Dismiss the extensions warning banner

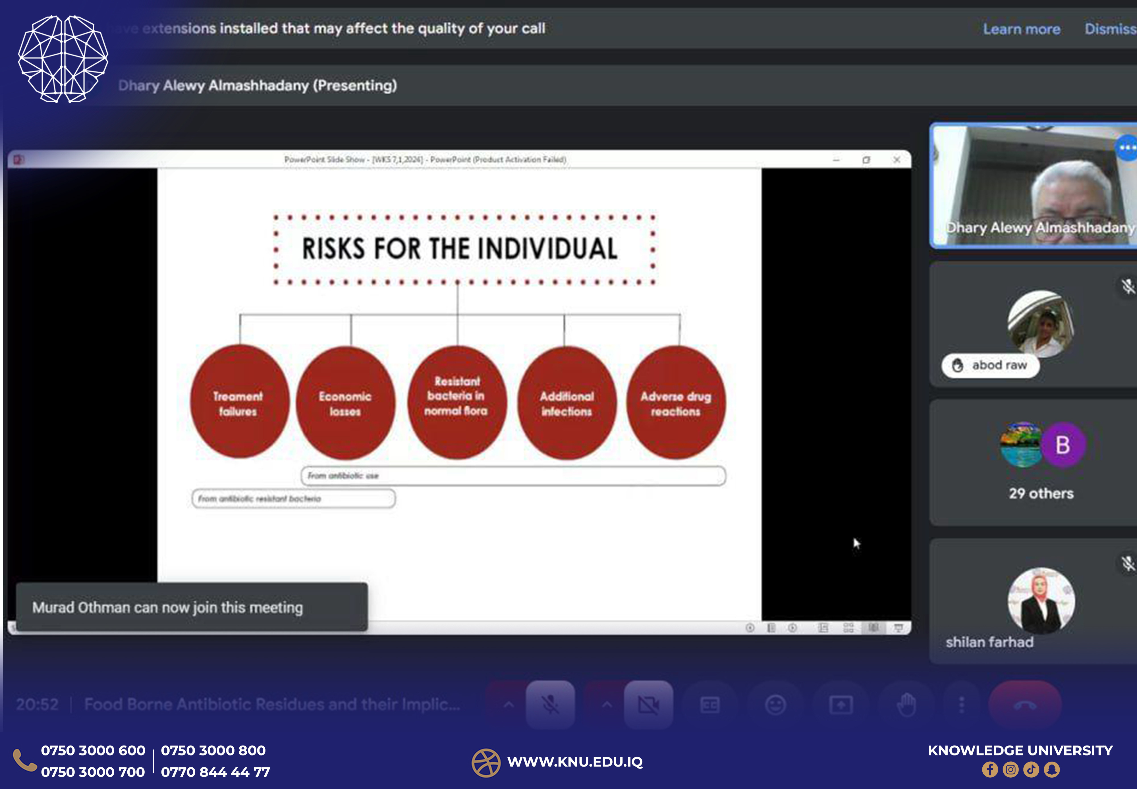1109,29
